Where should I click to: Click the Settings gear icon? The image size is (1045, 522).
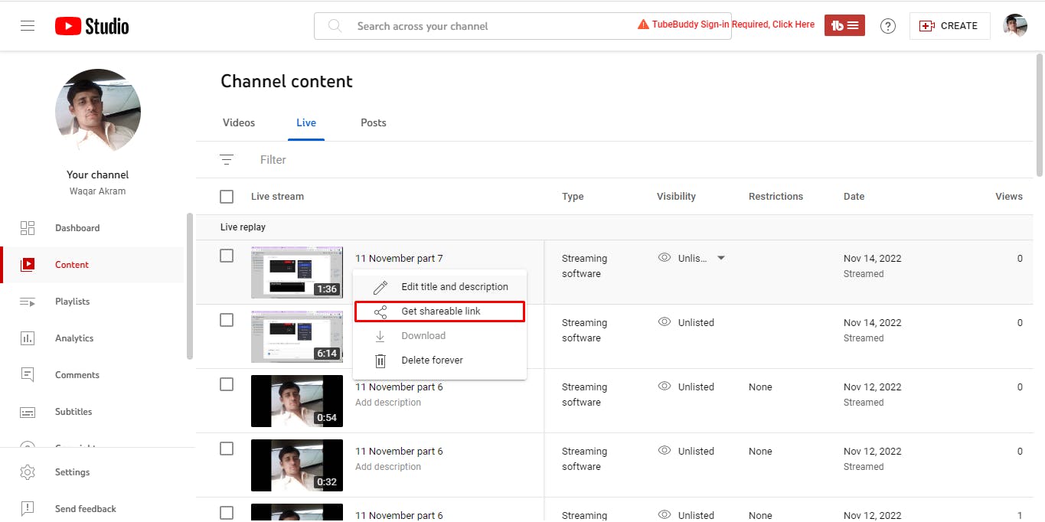click(x=28, y=472)
